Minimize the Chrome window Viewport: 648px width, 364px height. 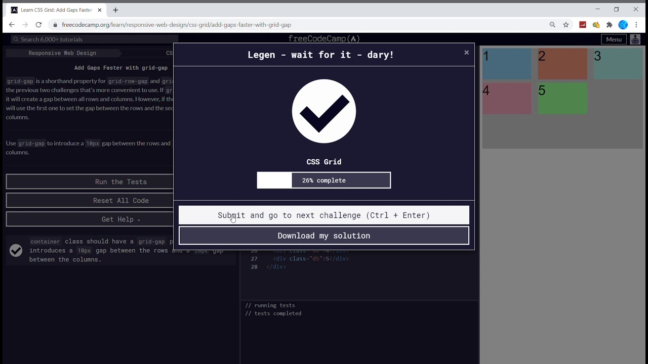point(597,9)
